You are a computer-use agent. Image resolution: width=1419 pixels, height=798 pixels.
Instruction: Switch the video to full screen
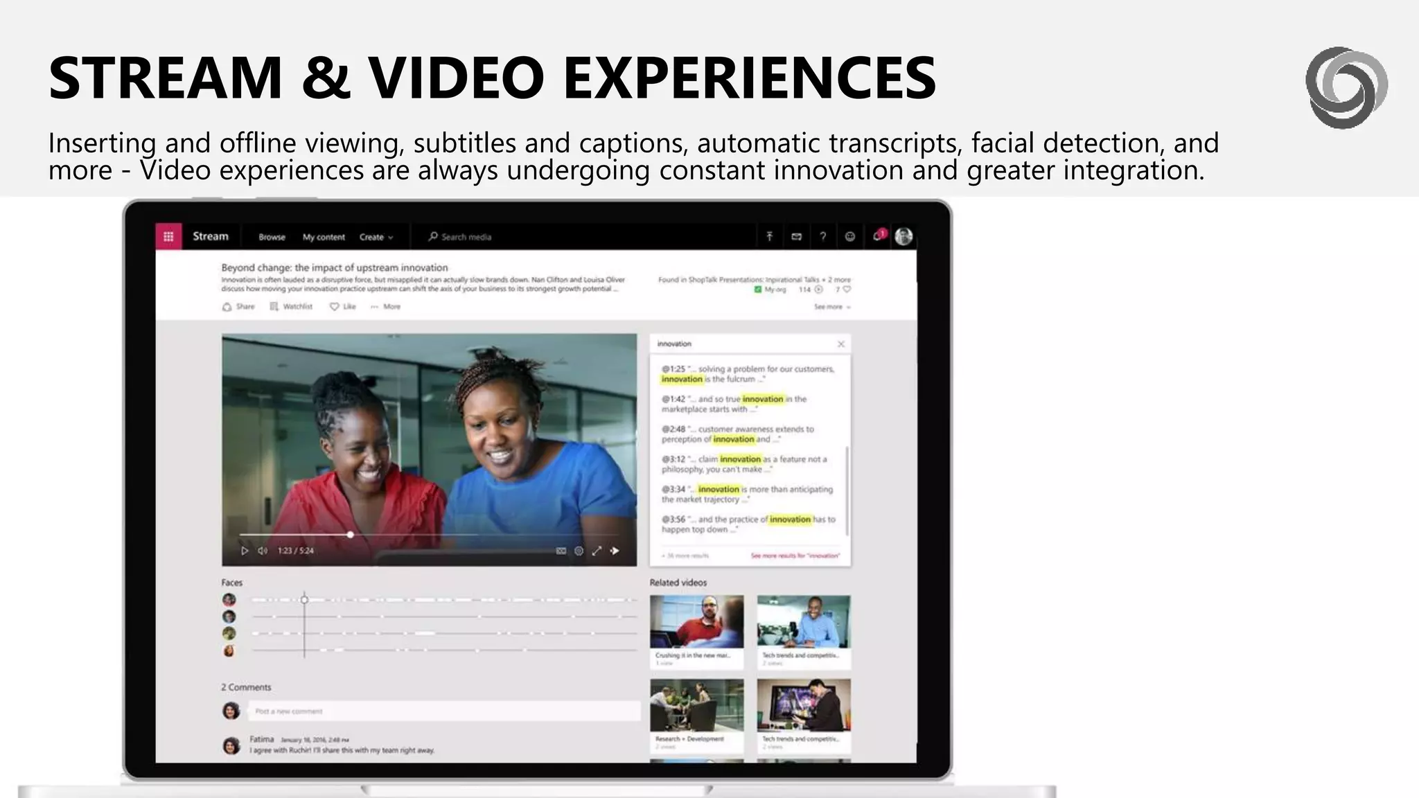click(597, 551)
